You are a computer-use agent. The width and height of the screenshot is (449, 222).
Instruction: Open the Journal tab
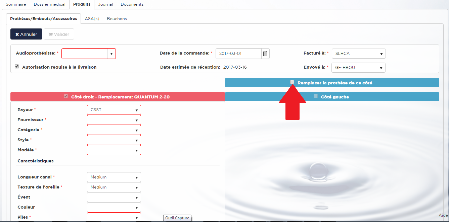click(105, 4)
